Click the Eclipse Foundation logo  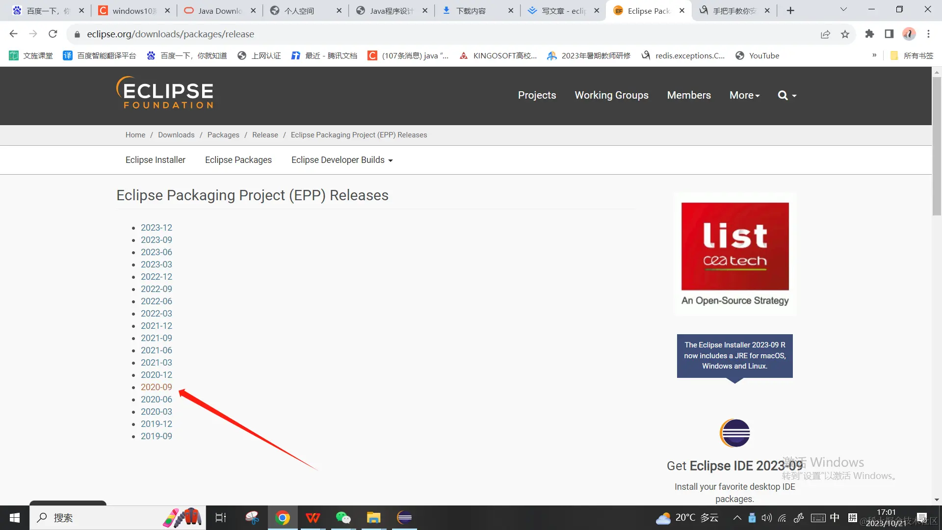point(165,93)
